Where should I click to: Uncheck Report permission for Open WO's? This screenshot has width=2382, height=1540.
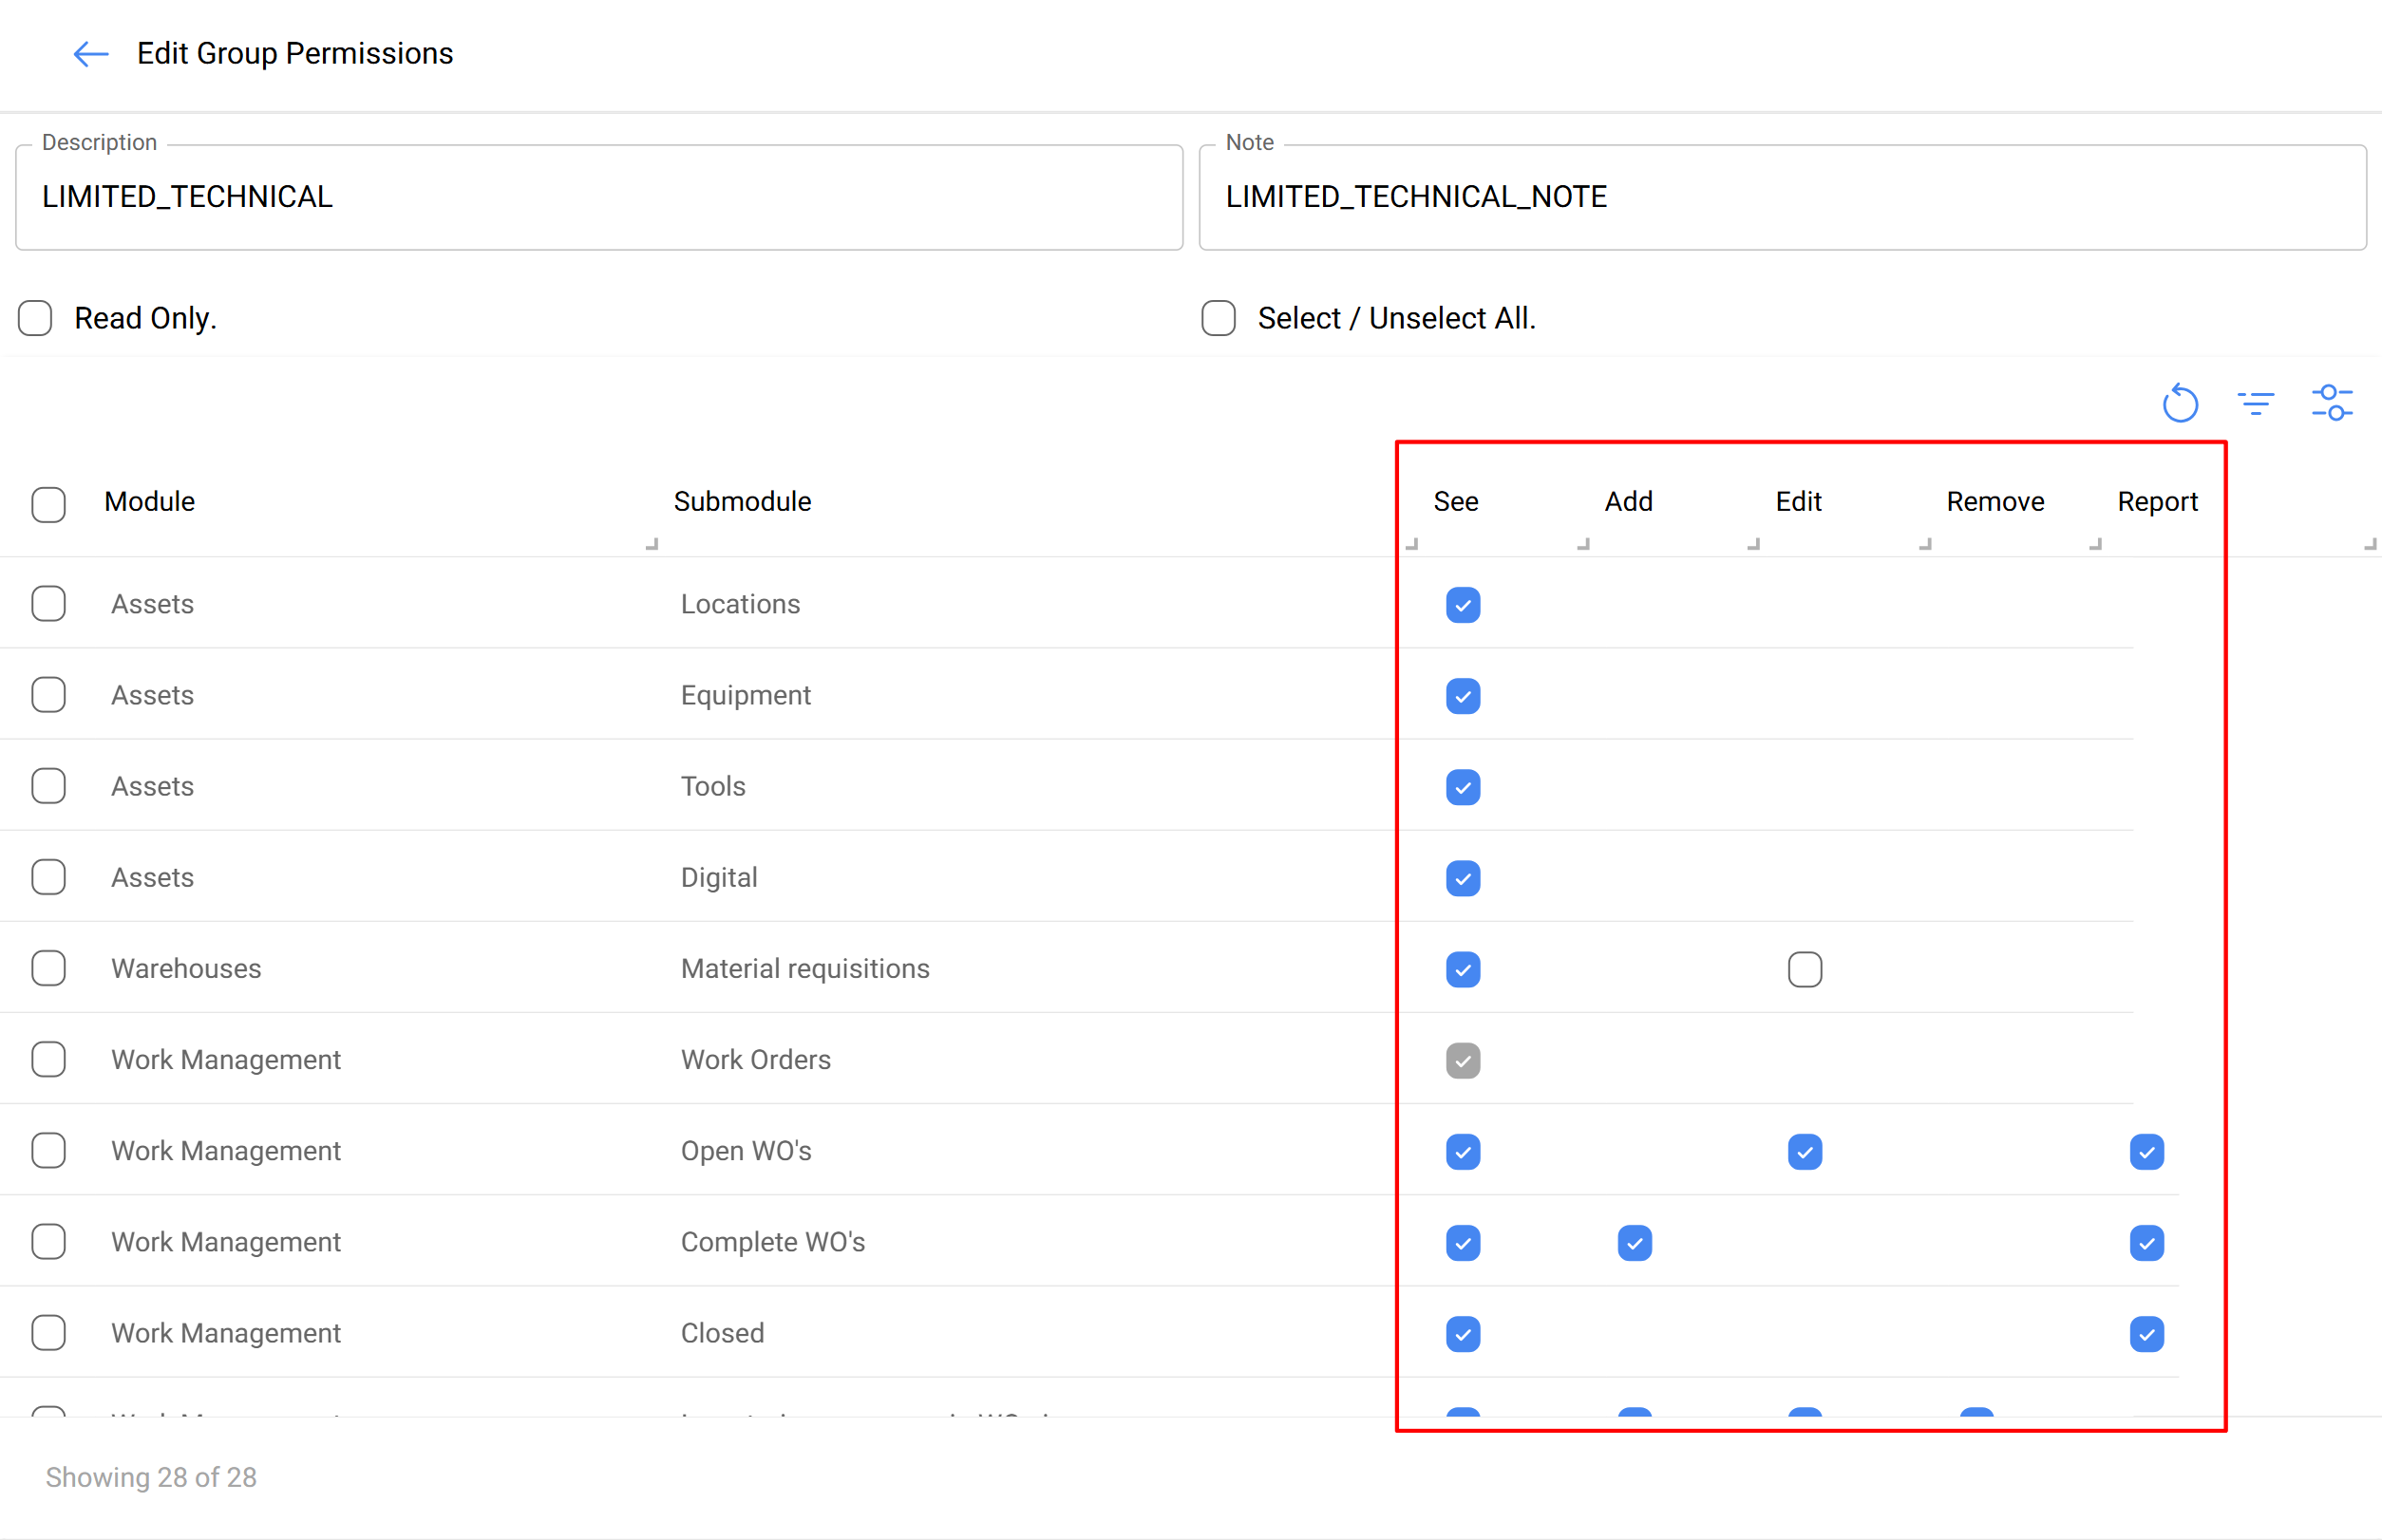click(x=2145, y=1152)
